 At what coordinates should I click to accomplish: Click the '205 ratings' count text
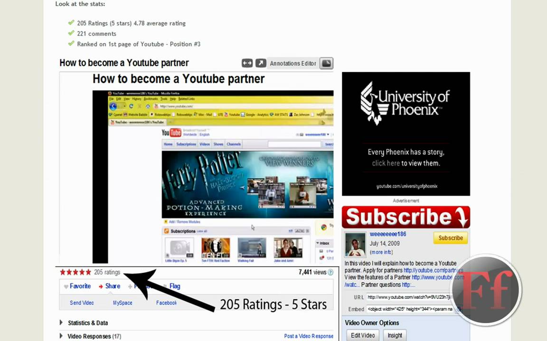(107, 272)
